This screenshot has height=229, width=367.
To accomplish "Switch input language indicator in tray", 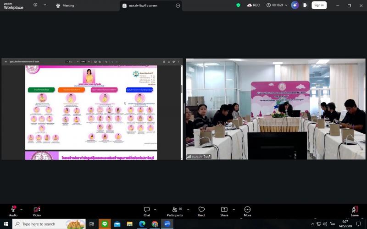I will (x=333, y=224).
